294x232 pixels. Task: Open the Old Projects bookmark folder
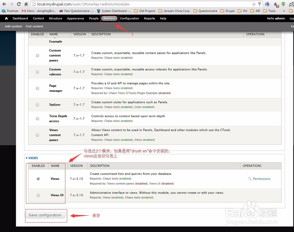point(145,11)
